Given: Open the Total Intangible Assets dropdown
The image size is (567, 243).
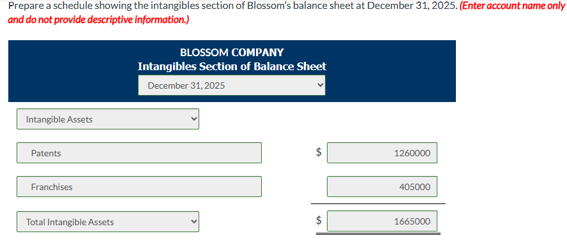Looking at the screenshot, I should coord(108,222).
